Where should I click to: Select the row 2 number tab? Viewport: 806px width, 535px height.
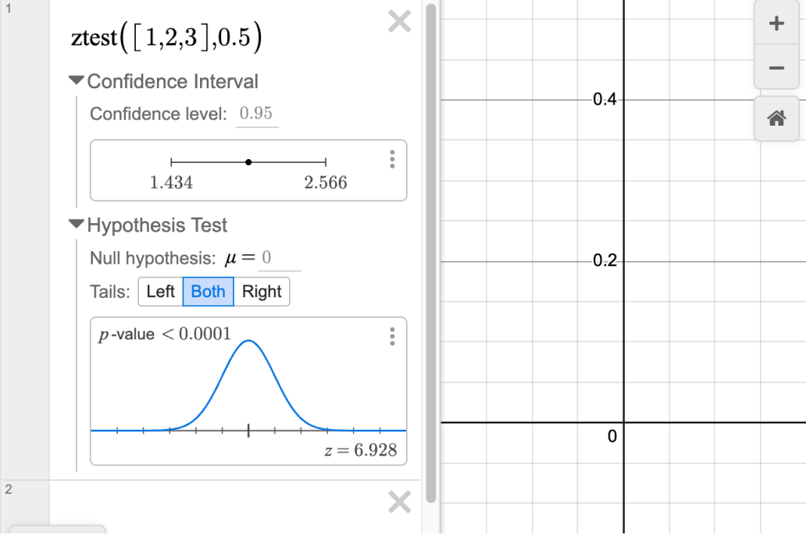[x=25, y=506]
